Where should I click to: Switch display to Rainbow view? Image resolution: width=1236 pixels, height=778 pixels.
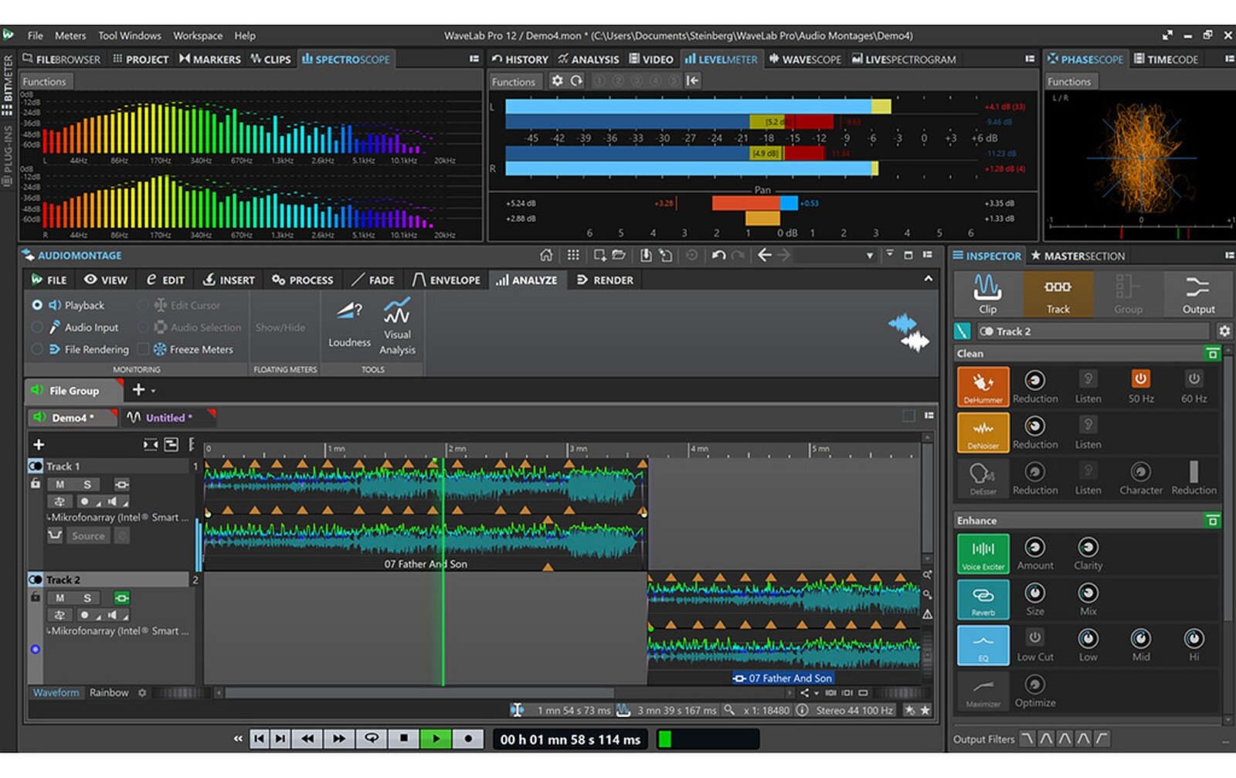pyautogui.click(x=109, y=692)
